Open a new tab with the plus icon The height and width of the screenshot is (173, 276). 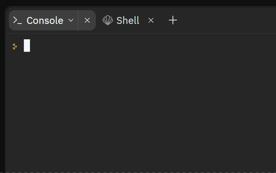[x=173, y=20]
